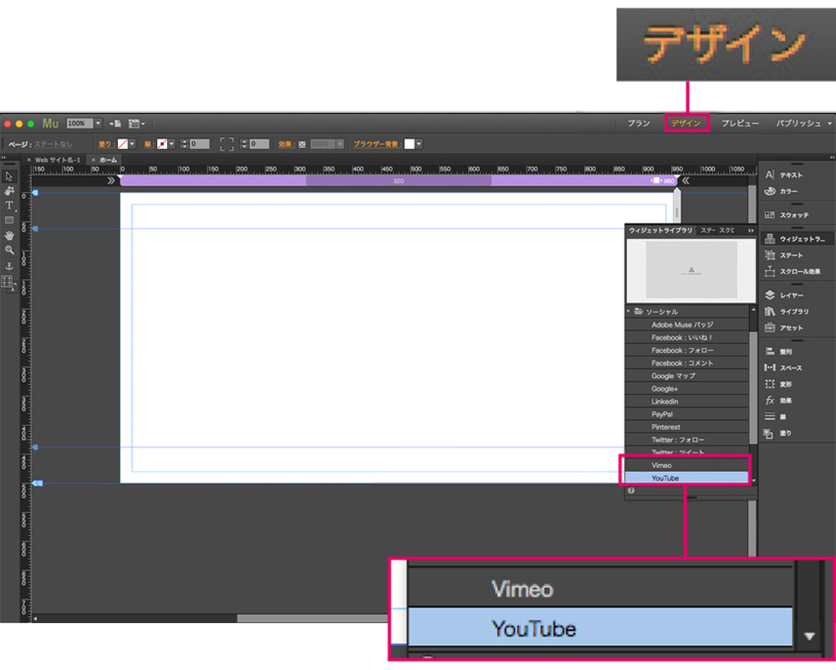Select the Google マップ widget
Screen dimensions: 836x670
coord(686,376)
